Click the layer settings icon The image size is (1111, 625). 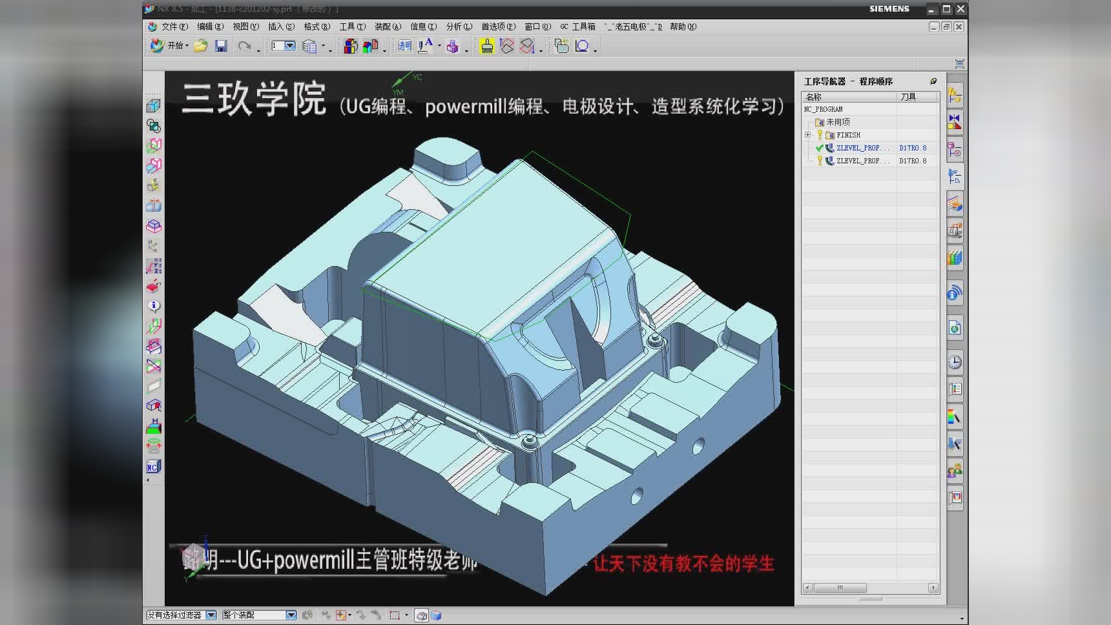coord(309,46)
